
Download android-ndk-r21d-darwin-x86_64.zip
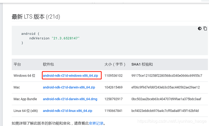(69, 87)
